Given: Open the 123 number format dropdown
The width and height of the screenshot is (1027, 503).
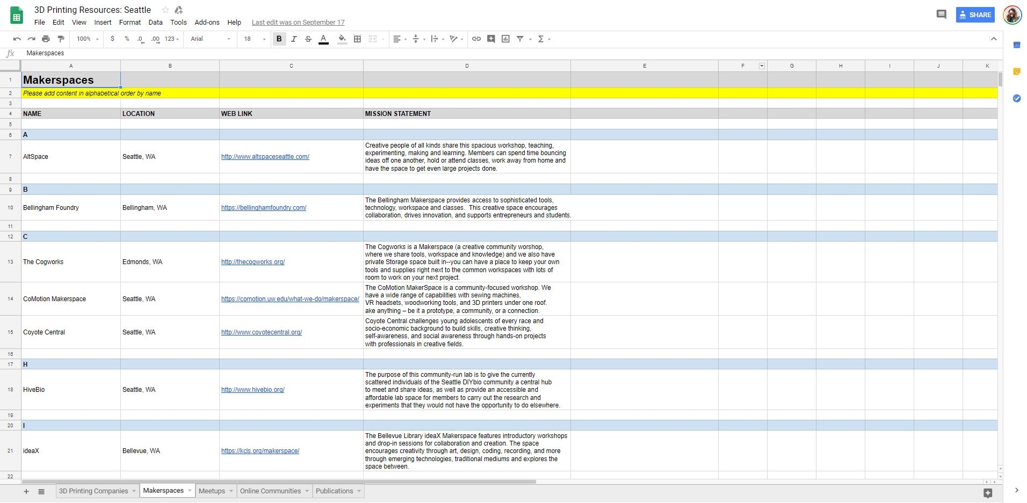Looking at the screenshot, I should (172, 39).
